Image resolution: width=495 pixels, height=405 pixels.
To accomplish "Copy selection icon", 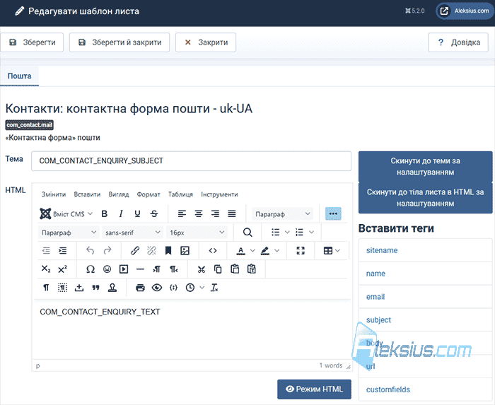I will [x=218, y=269].
